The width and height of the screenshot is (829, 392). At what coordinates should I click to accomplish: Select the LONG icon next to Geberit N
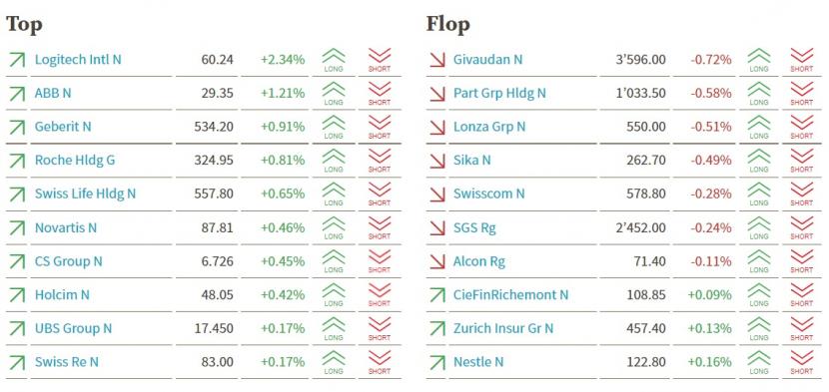click(333, 128)
